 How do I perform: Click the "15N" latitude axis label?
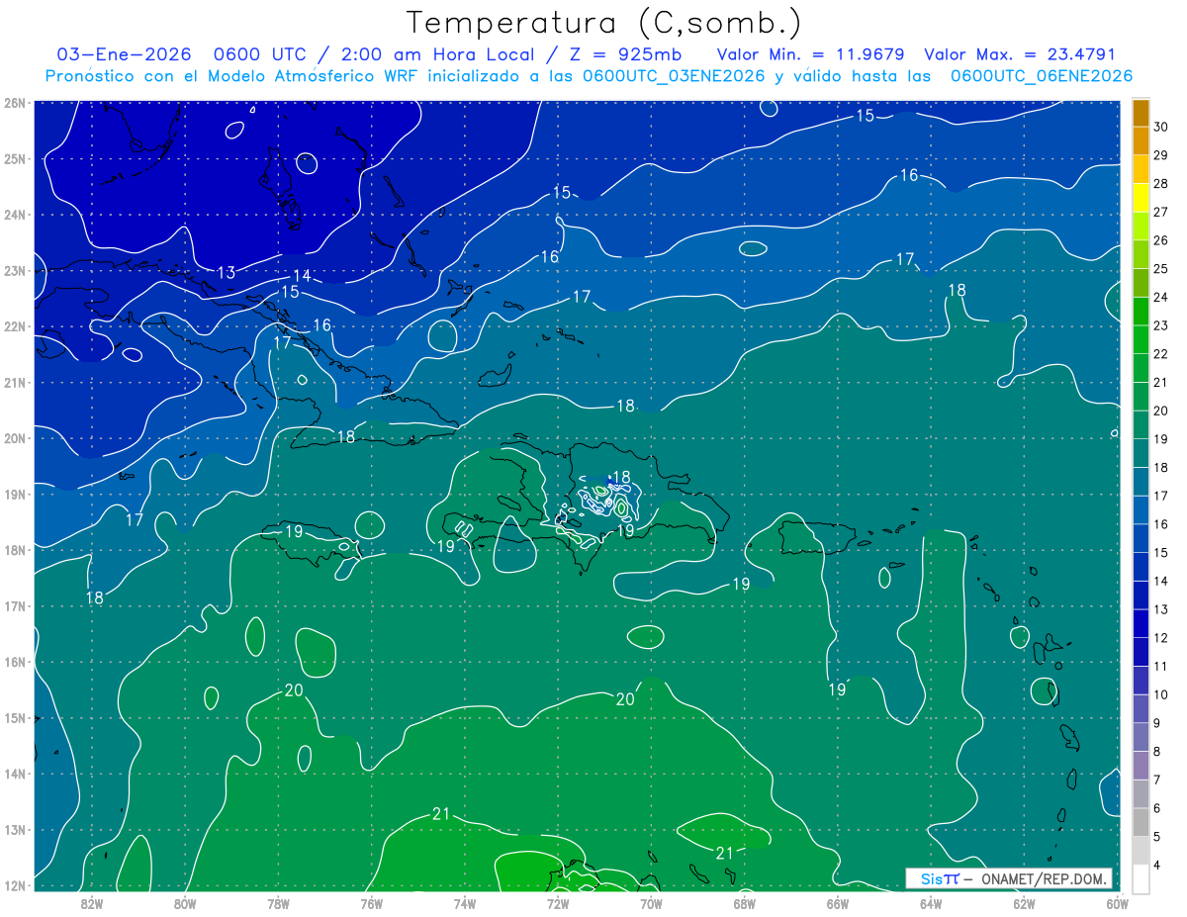point(14,718)
